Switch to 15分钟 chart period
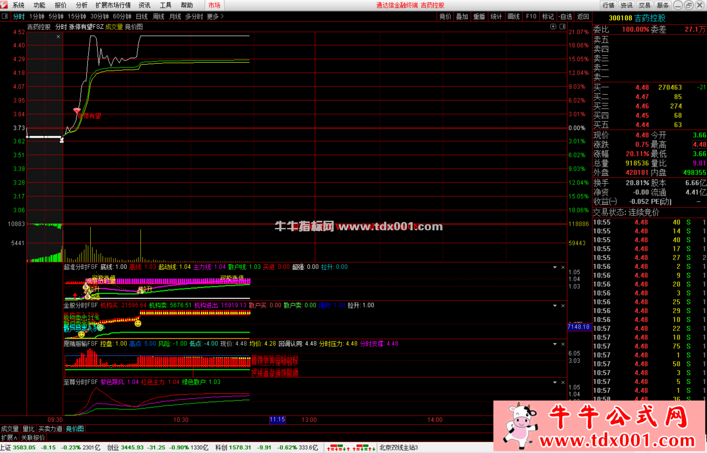The image size is (707, 453). coord(77,16)
